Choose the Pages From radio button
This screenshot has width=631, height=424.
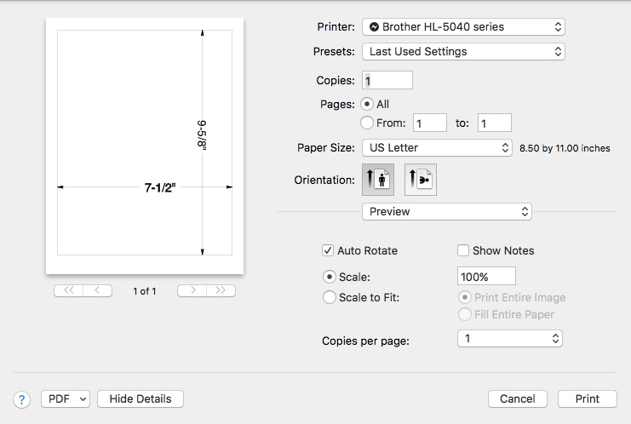[367, 123]
